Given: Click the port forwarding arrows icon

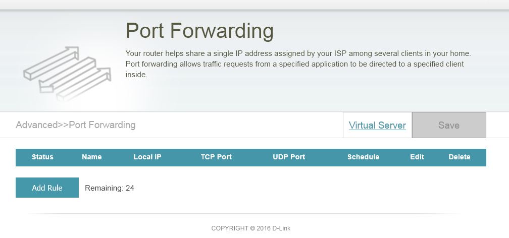Looking at the screenshot, I should pos(67,74).
